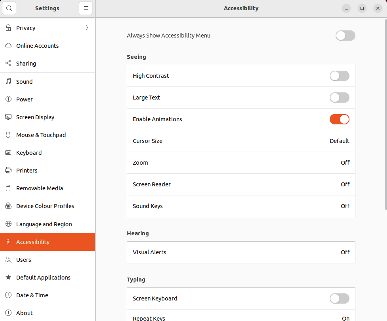Open Default Applications settings
The width and height of the screenshot is (387, 321).
[48, 277]
